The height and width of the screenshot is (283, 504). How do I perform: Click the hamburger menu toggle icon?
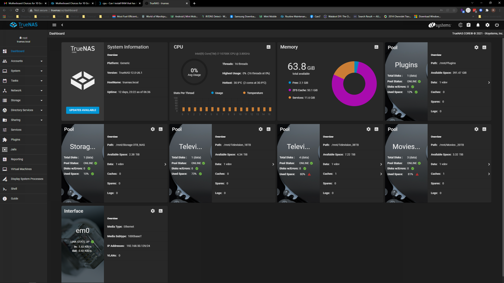point(54,25)
